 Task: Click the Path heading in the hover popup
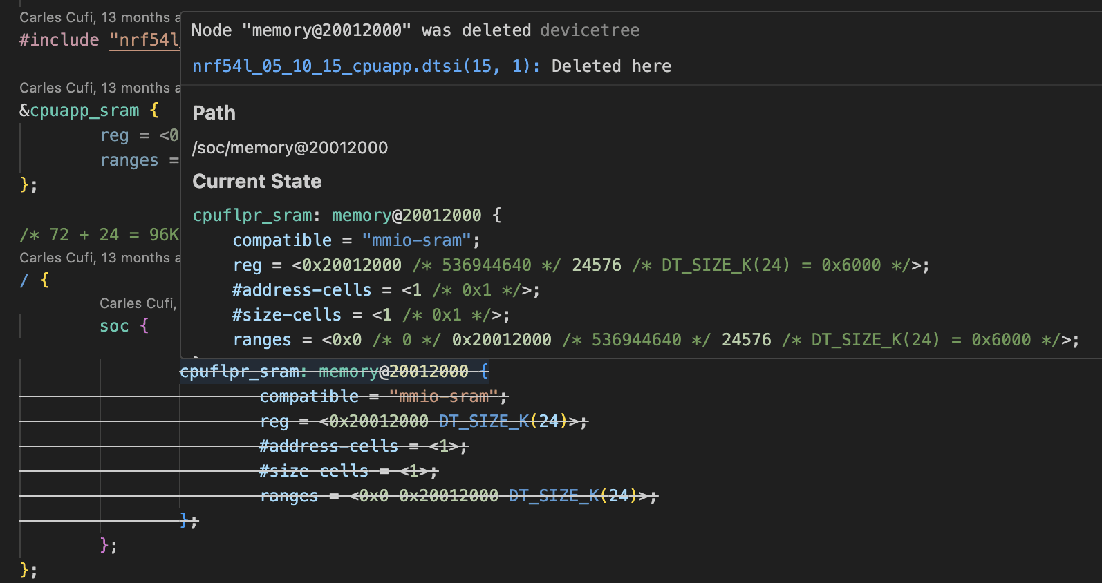pyautogui.click(x=214, y=113)
